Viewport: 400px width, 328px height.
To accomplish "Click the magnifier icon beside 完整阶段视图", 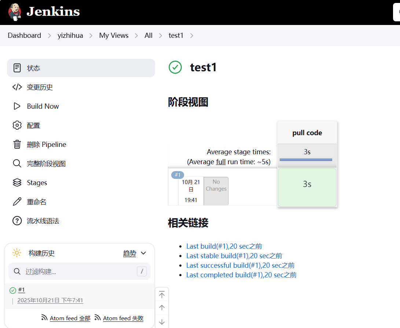I will (17, 163).
